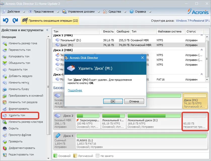Select Локальный т... 68,19 ГБ partition

114,121
